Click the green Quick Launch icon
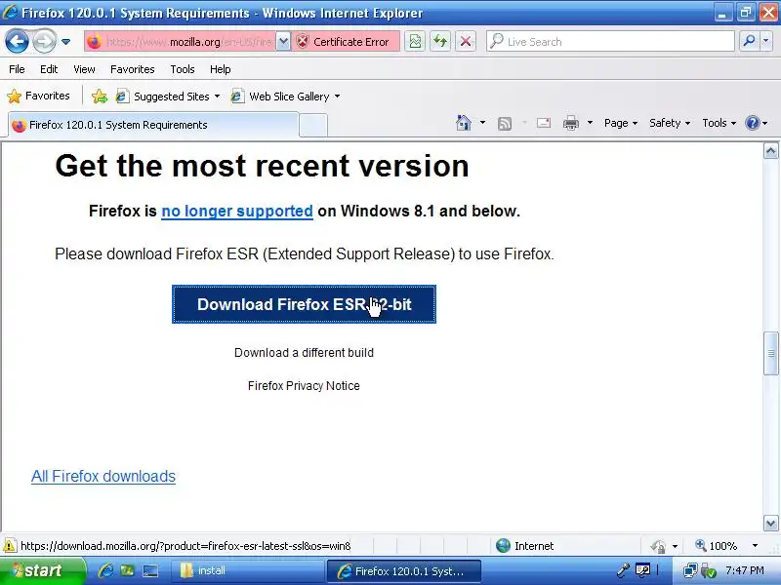Viewport: 781px width, 585px height. tap(127, 570)
